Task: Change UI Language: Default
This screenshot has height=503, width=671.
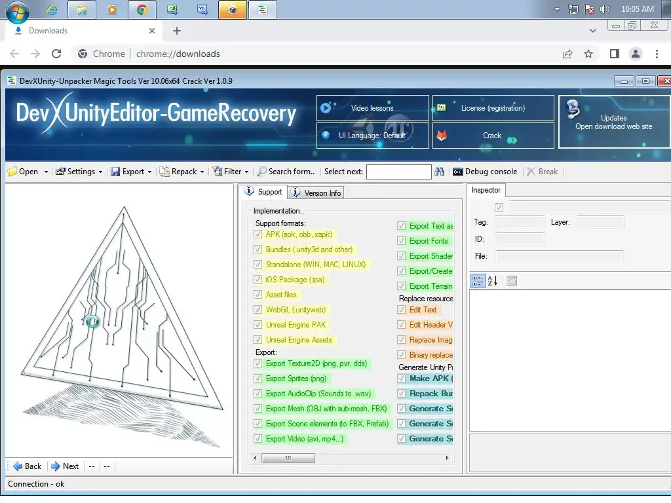Action: point(372,136)
